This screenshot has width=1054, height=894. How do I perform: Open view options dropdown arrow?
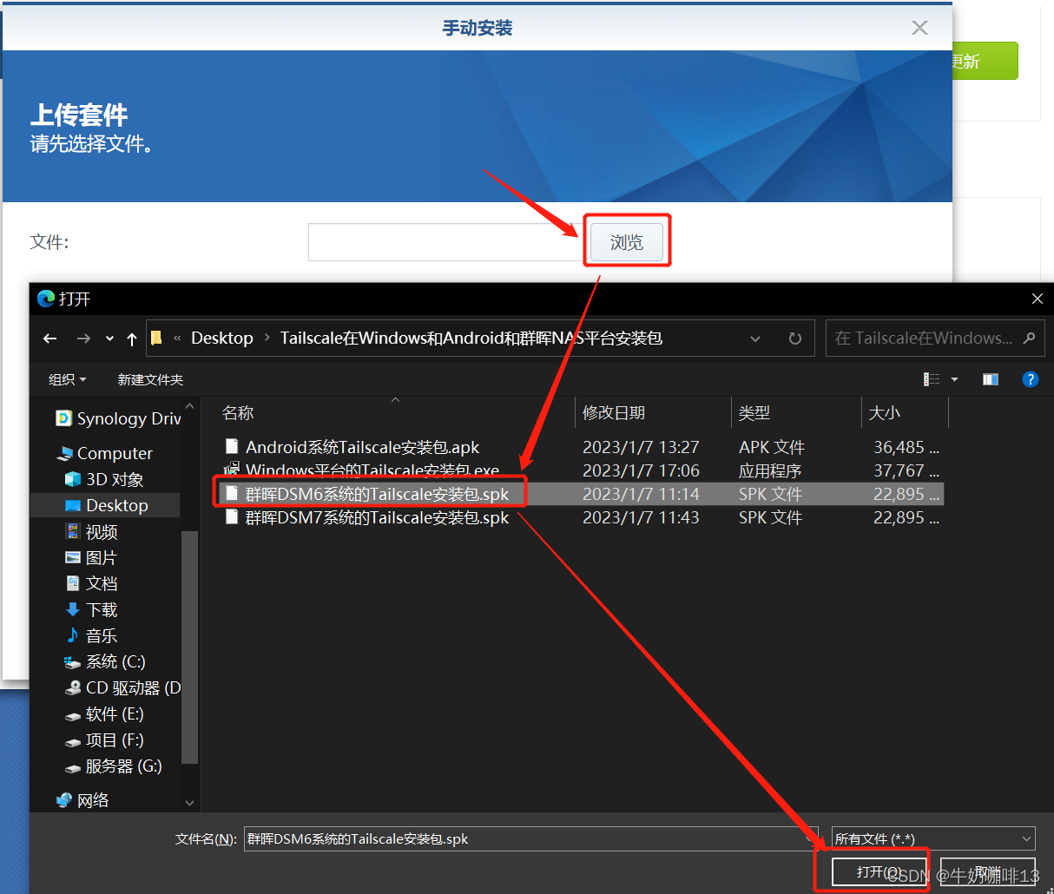coord(955,379)
